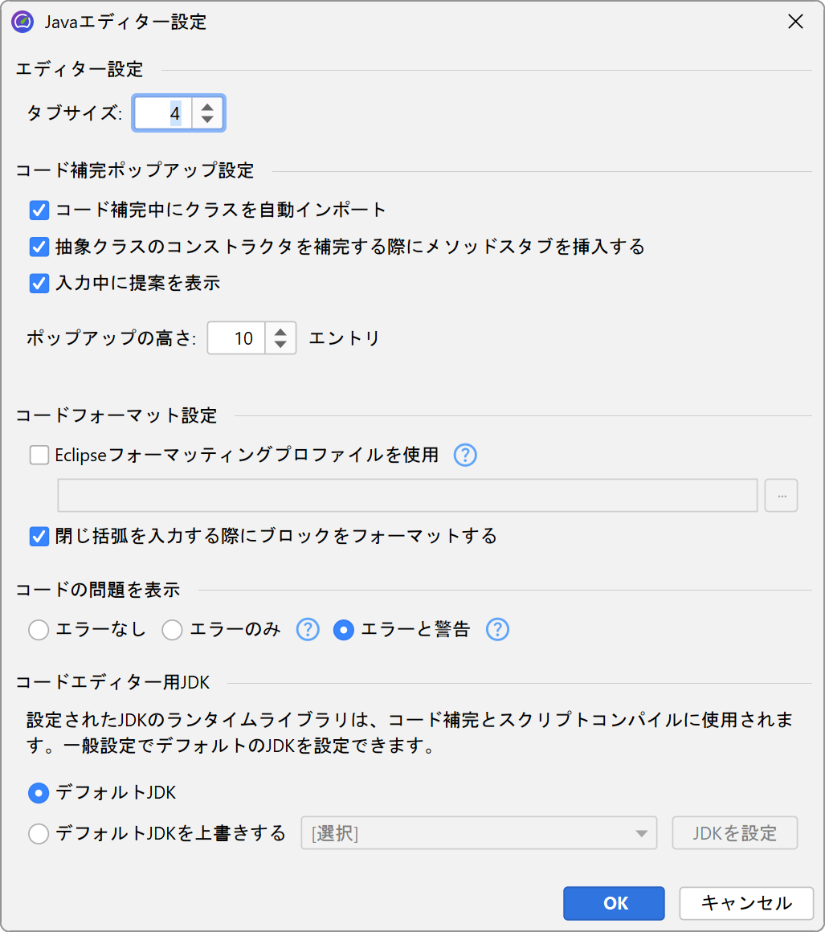Toggle 閉じ括弧 block format checkbox
The image size is (825, 932).
(39, 536)
